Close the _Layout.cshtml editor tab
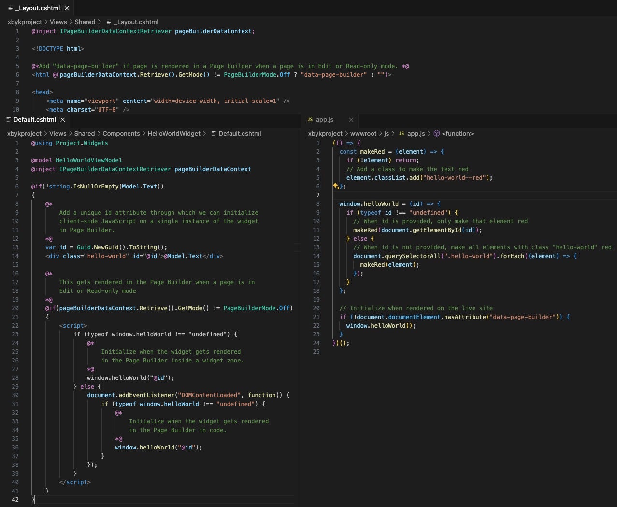Image resolution: width=617 pixels, height=507 pixels. coord(67,8)
